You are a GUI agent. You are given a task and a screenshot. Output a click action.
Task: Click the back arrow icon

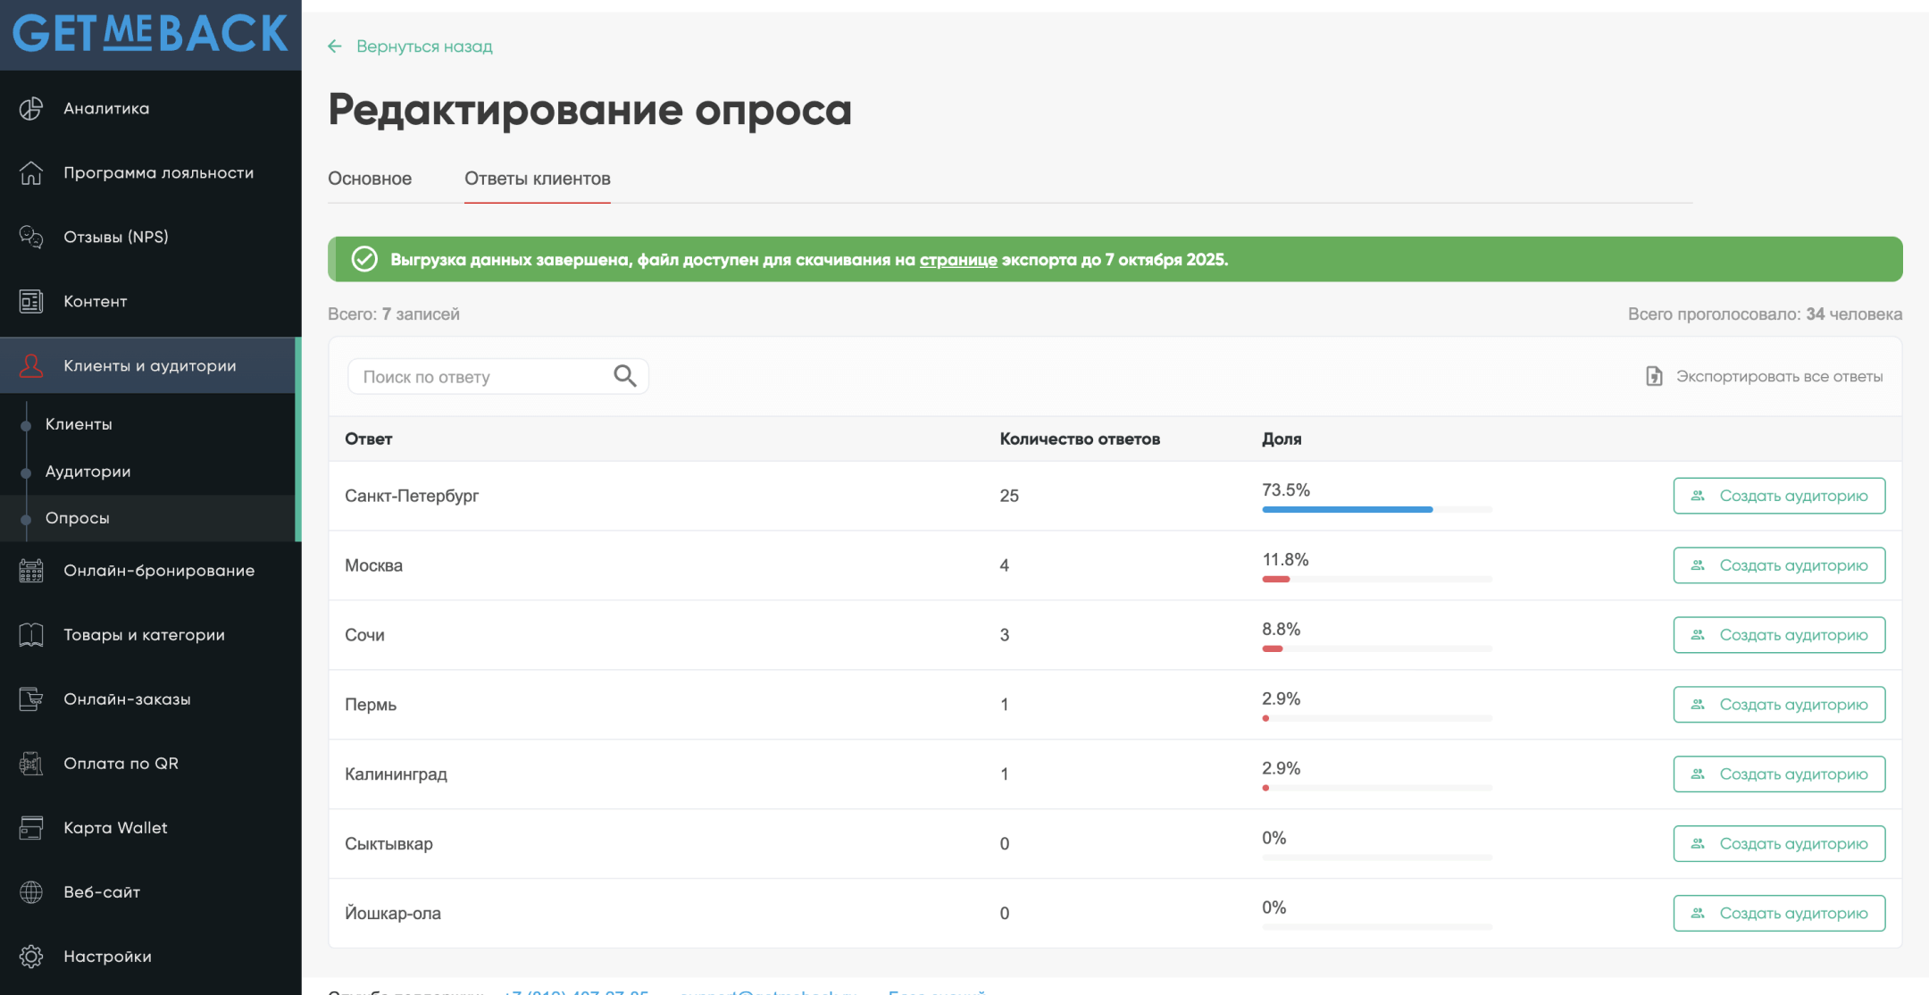click(x=335, y=46)
